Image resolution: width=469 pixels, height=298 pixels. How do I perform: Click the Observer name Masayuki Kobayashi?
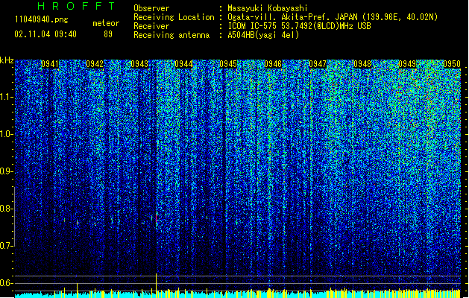coord(267,8)
